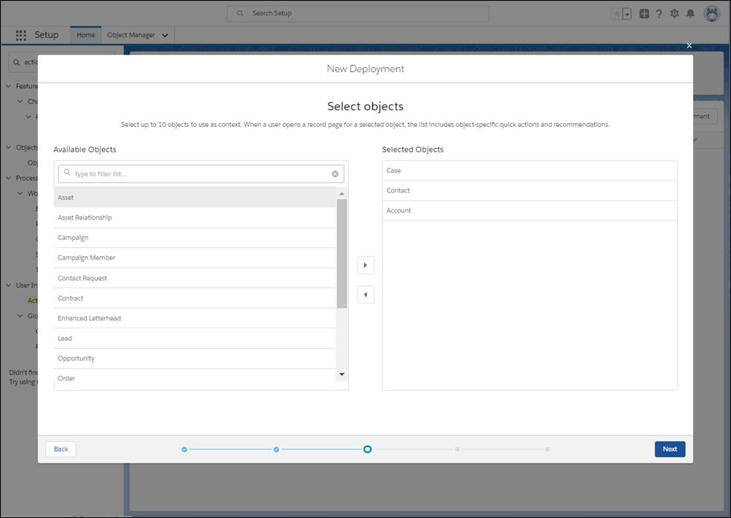The image size is (731, 518).
Task: Click the Available Objects scrollbar thumb
Action: point(341,254)
